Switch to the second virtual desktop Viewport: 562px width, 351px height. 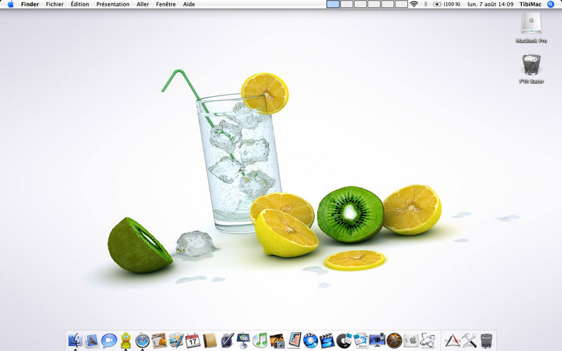[346, 4]
